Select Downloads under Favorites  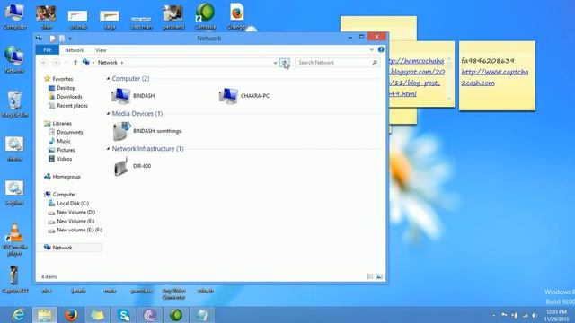(66, 97)
